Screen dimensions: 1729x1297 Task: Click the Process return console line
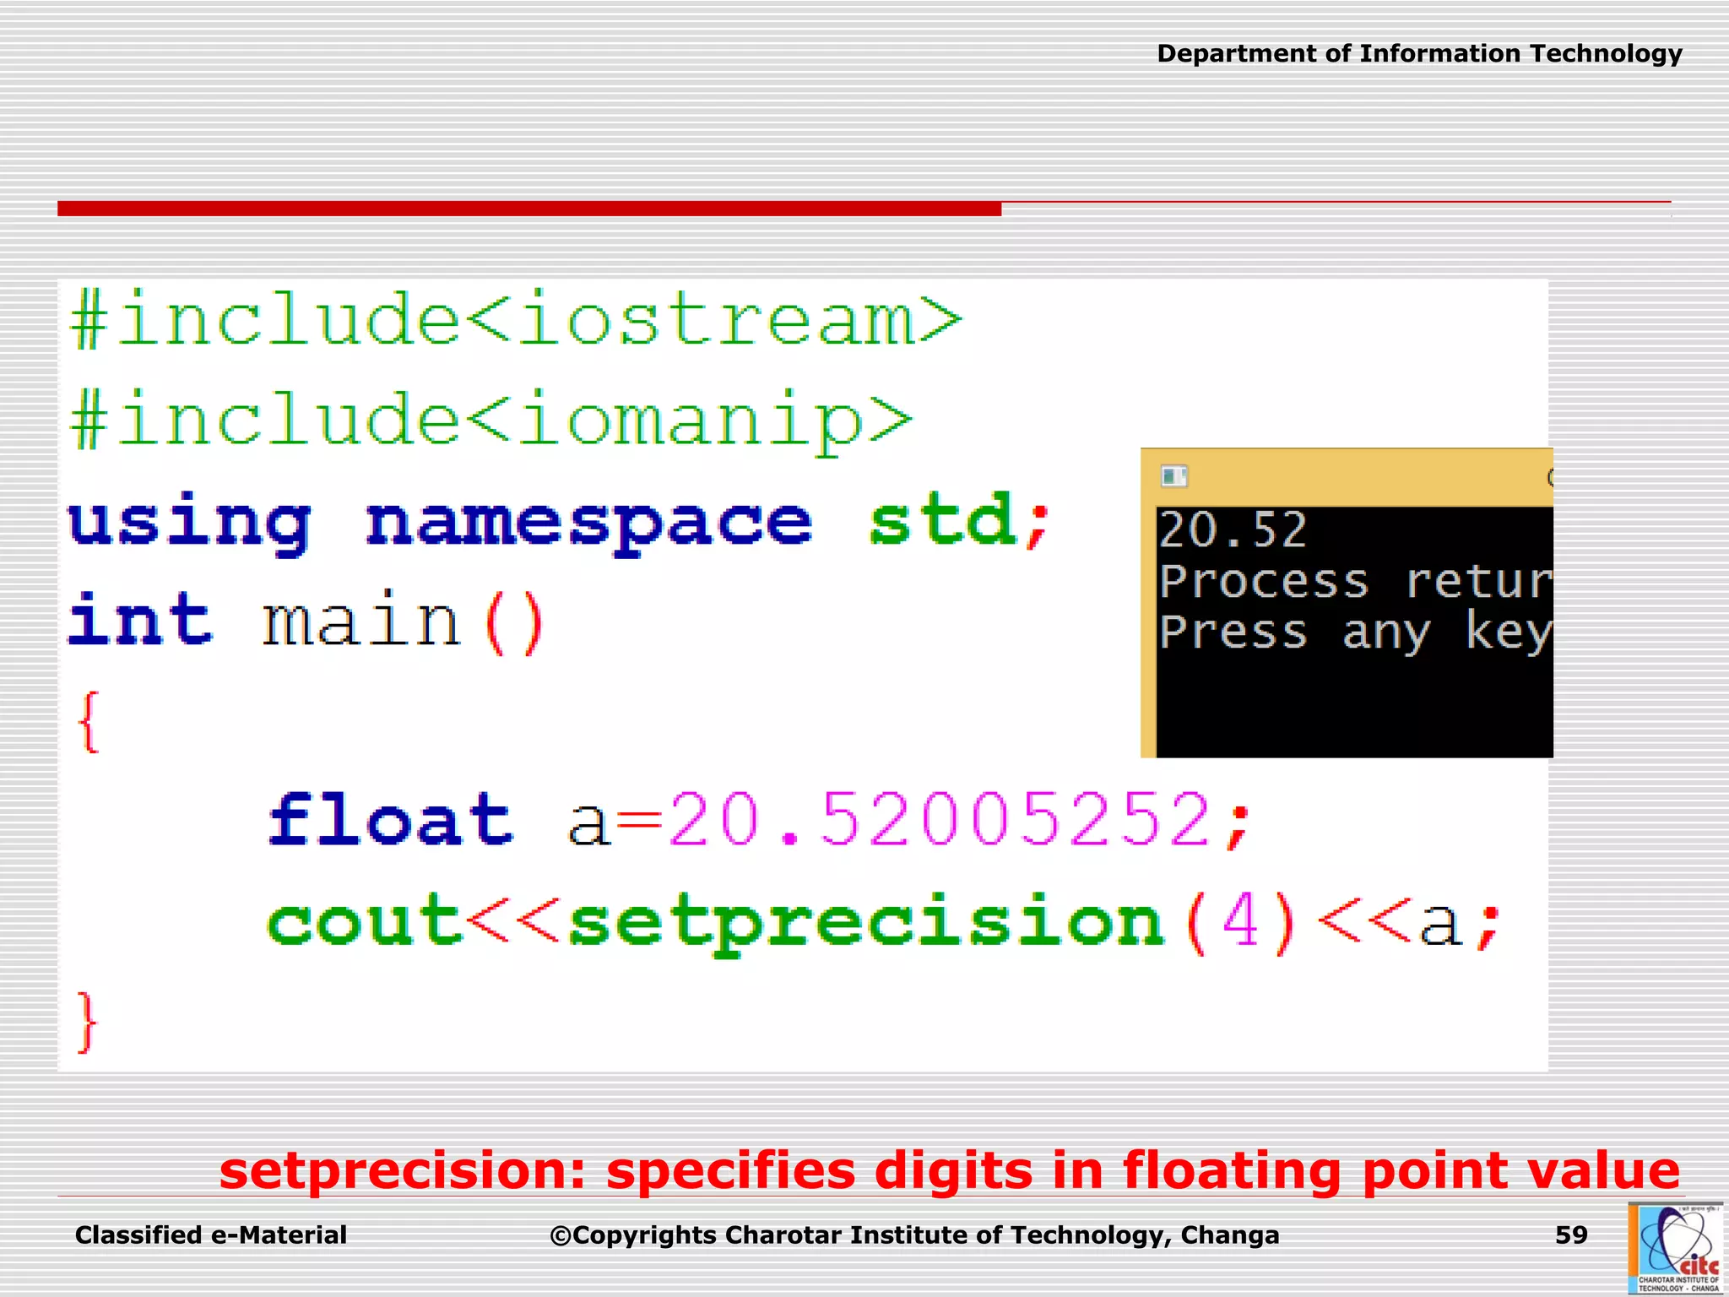(1354, 582)
